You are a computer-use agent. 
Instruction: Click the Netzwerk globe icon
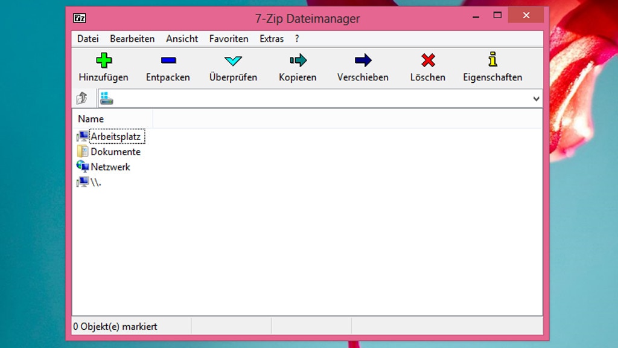[82, 167]
